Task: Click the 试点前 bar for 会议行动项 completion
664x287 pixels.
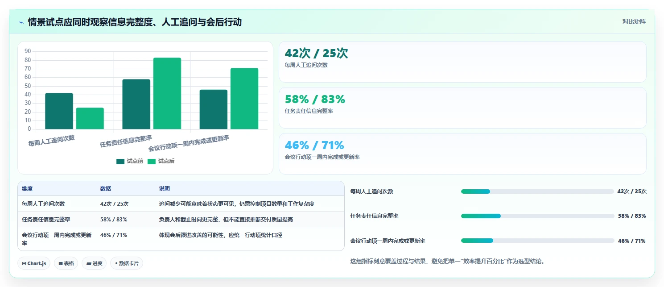Action: 214,109
